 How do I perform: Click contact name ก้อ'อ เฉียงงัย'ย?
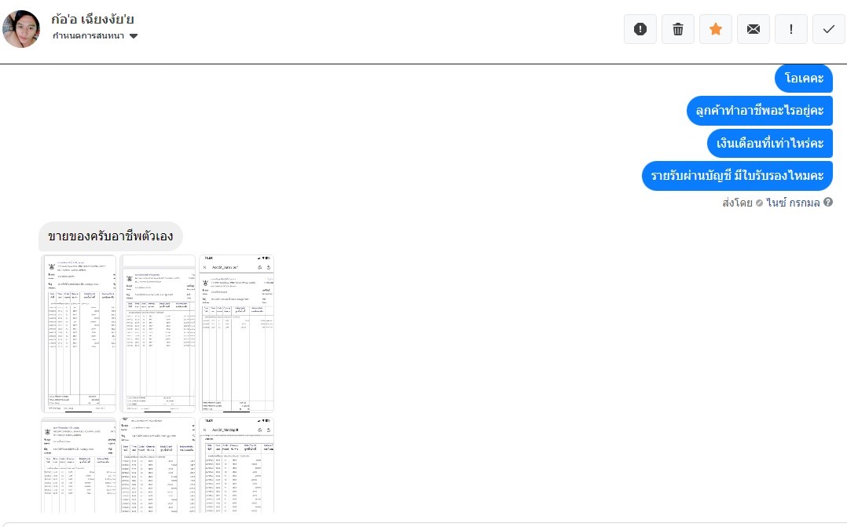pos(93,19)
